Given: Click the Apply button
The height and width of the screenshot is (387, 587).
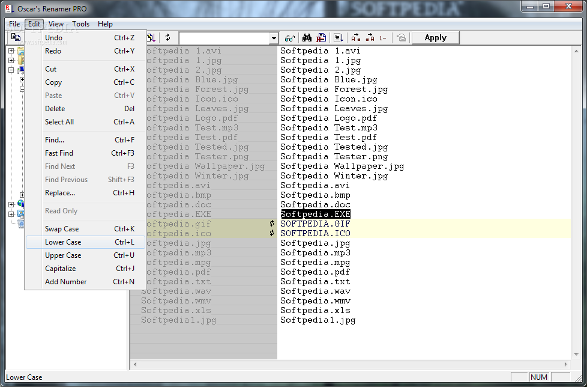Looking at the screenshot, I should [435, 37].
